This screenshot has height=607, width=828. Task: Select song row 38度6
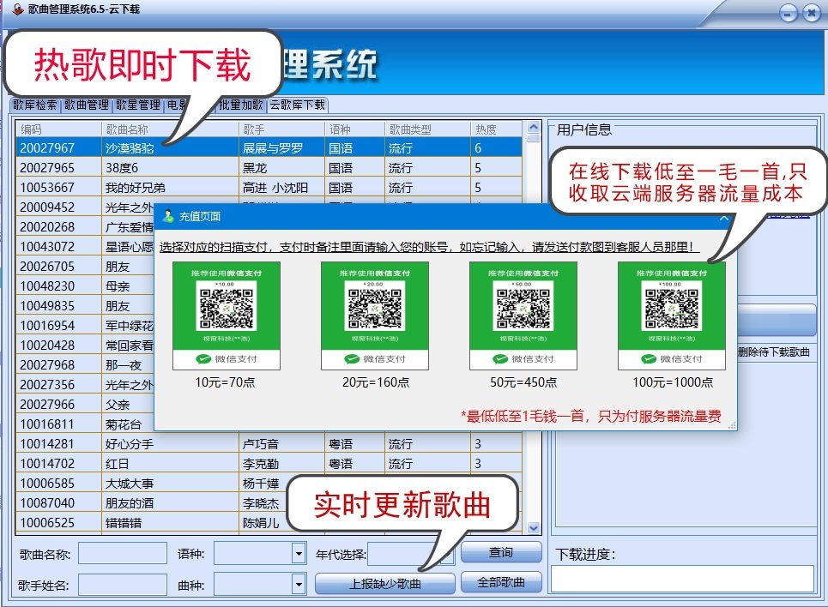coord(269,168)
